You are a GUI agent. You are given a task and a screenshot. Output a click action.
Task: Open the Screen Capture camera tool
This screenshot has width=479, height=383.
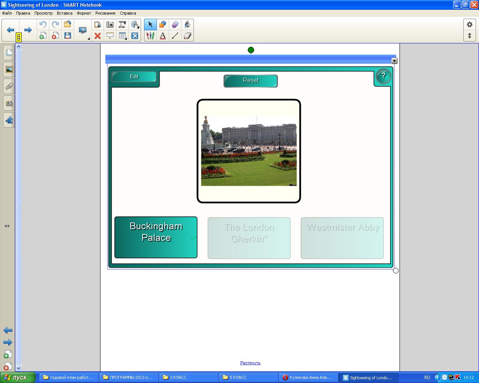pos(110,25)
